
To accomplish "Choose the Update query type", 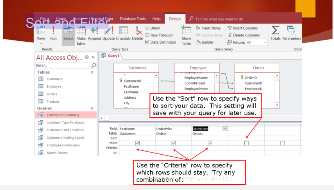I will 109,33.
